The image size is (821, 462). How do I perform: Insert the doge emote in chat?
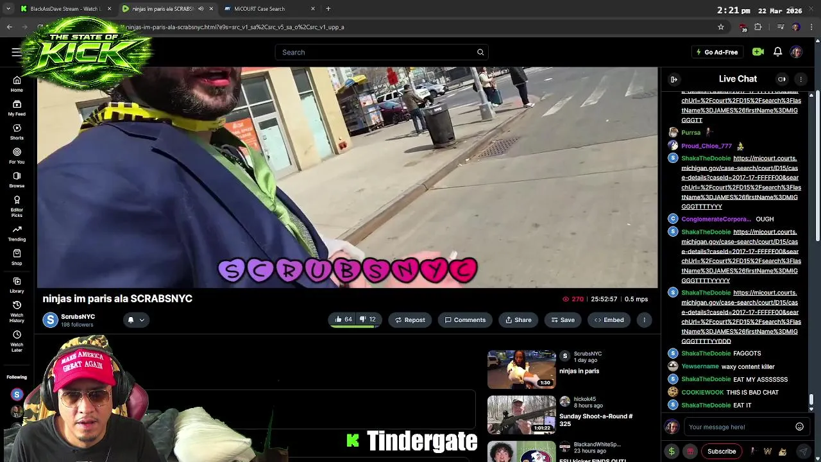pos(782,451)
